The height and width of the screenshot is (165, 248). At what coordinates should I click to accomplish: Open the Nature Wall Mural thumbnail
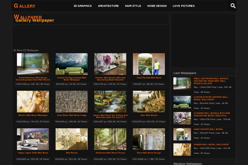click(x=110, y=101)
